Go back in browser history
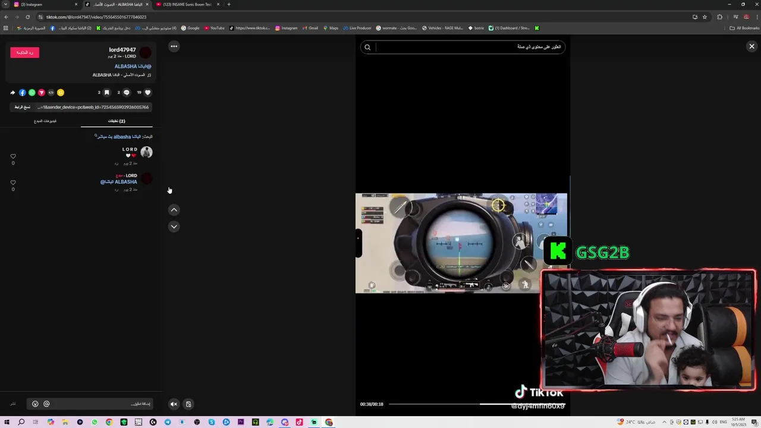Screen dimensions: 761x428 point(6,17)
